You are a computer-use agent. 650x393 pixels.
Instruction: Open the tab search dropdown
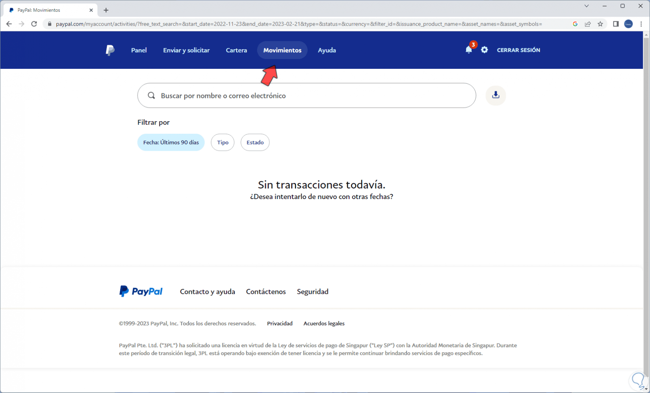(x=587, y=6)
